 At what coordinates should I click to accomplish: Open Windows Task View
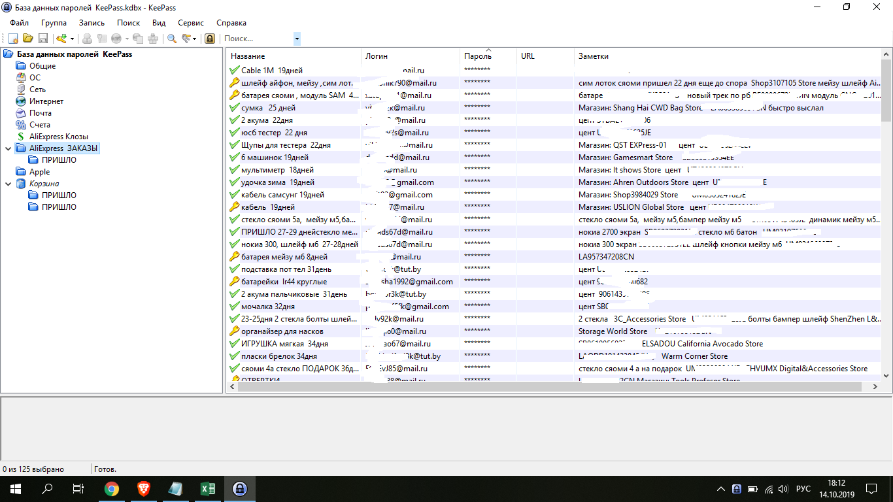tap(78, 488)
